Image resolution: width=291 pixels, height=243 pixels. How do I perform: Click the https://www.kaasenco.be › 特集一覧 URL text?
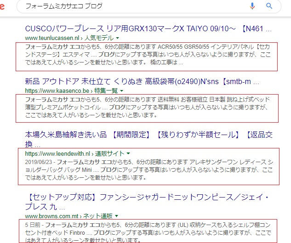(71, 90)
